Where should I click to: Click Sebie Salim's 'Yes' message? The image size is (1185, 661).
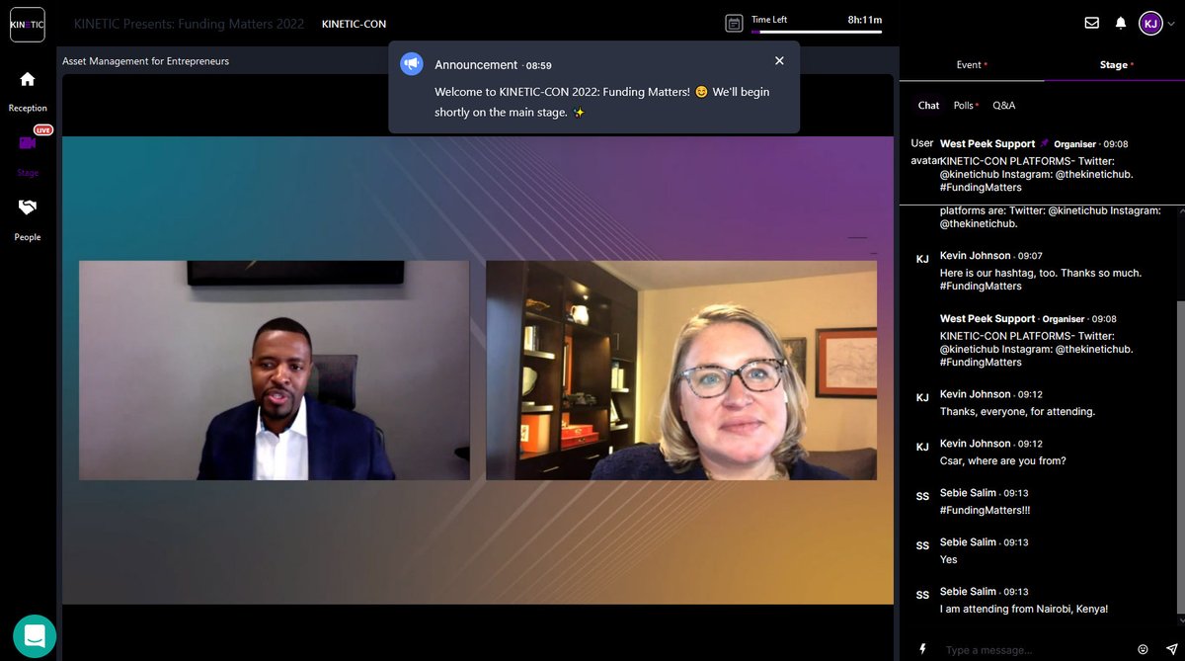tap(949, 559)
